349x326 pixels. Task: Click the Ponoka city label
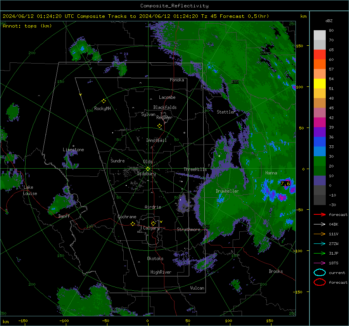point(177,80)
